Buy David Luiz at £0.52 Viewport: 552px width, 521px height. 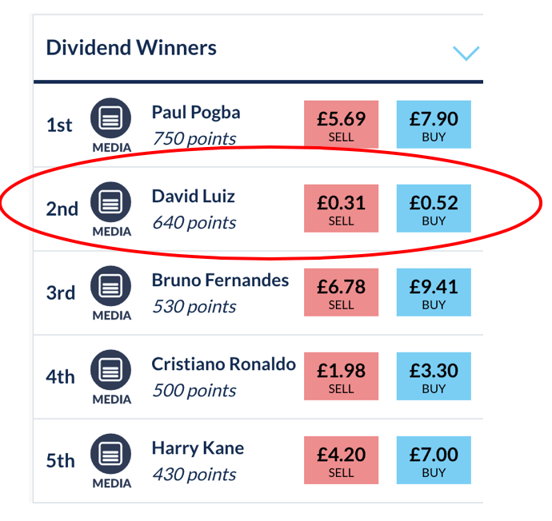434,209
